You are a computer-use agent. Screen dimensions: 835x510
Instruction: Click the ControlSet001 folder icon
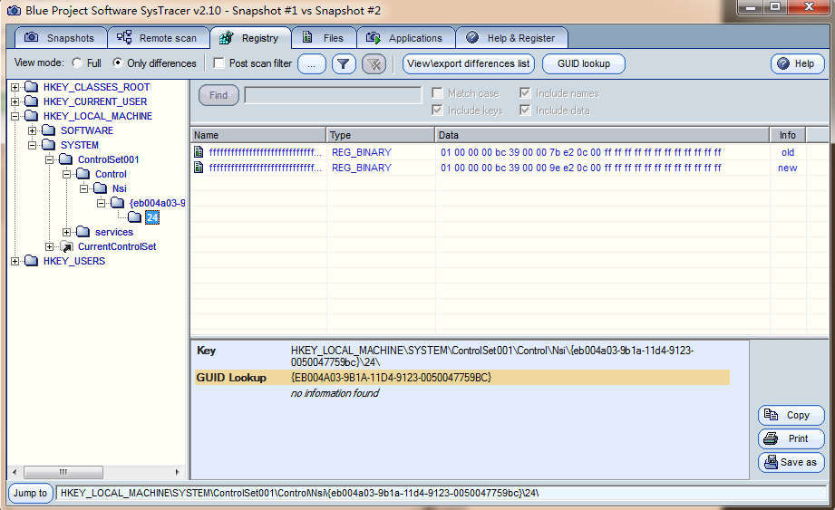coord(65,159)
